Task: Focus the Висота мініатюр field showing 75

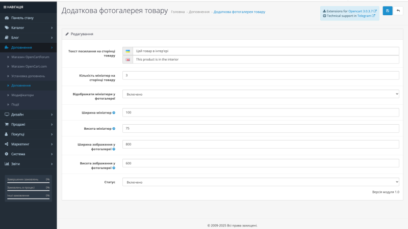Action: tap(261, 128)
